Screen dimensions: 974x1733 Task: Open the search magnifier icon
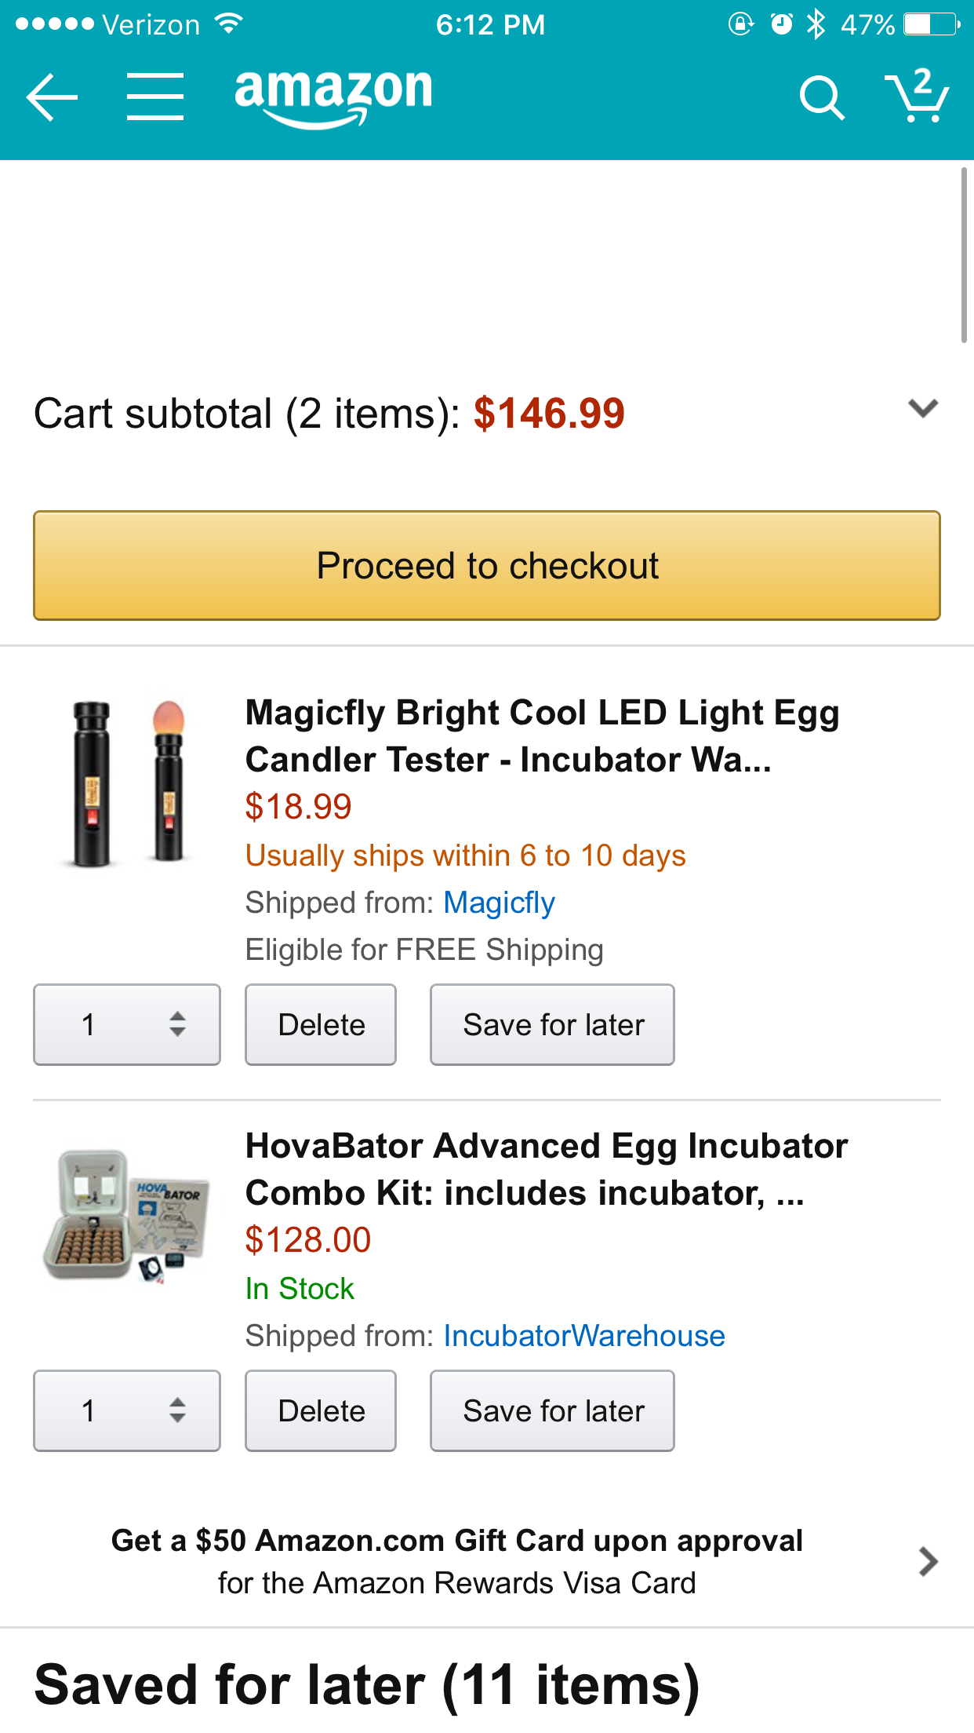pos(821,98)
